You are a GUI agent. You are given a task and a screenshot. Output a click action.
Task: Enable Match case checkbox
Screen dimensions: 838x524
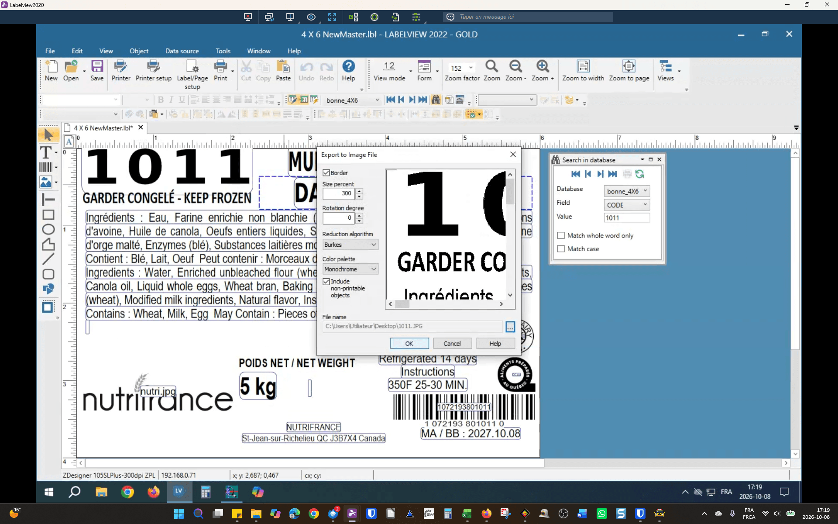(x=561, y=249)
